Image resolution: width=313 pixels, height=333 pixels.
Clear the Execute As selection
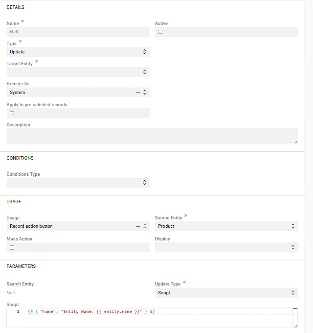[x=138, y=92]
